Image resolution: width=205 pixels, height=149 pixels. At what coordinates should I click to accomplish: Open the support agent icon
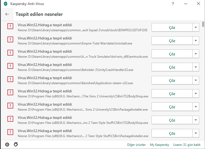point(16,145)
